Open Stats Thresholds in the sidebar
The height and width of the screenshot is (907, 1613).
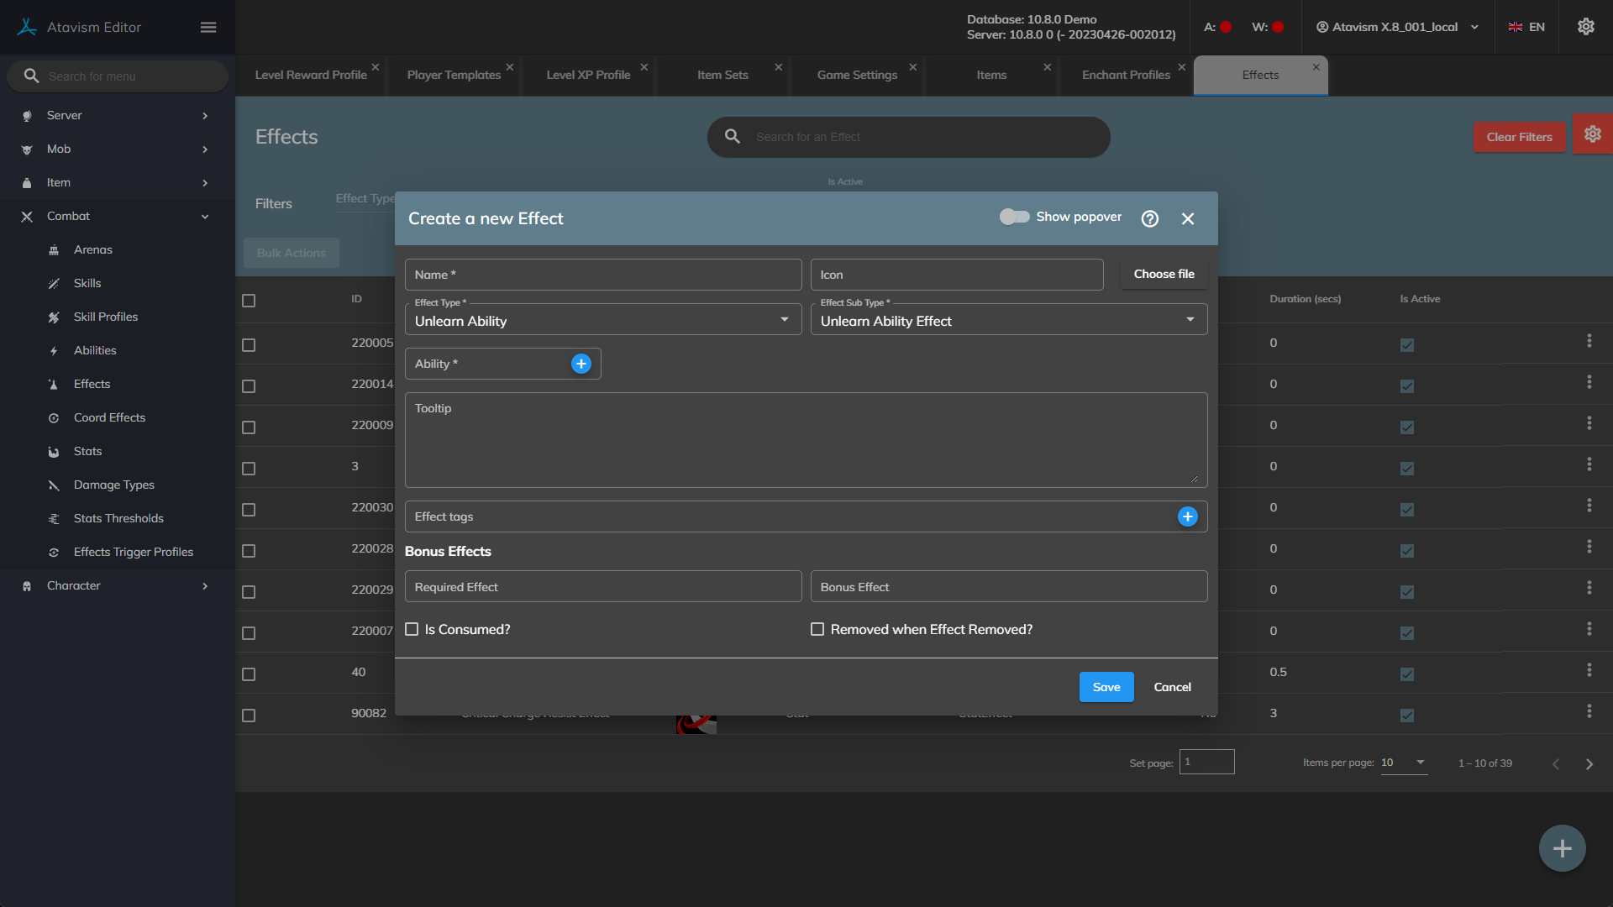[118, 518]
